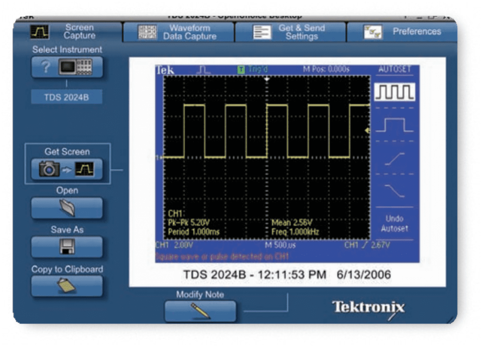Click the captured oscilloscope waveform display

267,158
